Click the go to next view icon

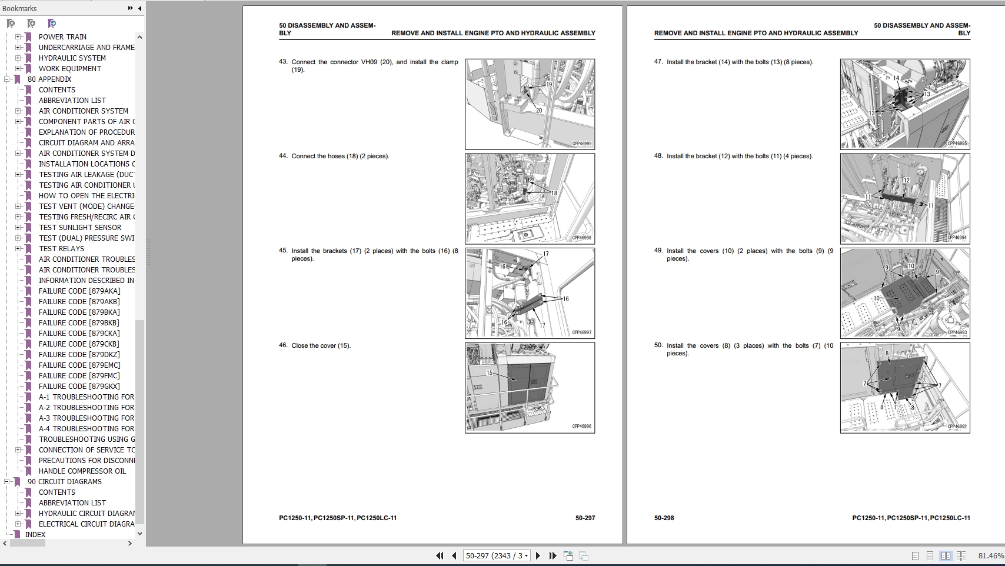coord(584,555)
